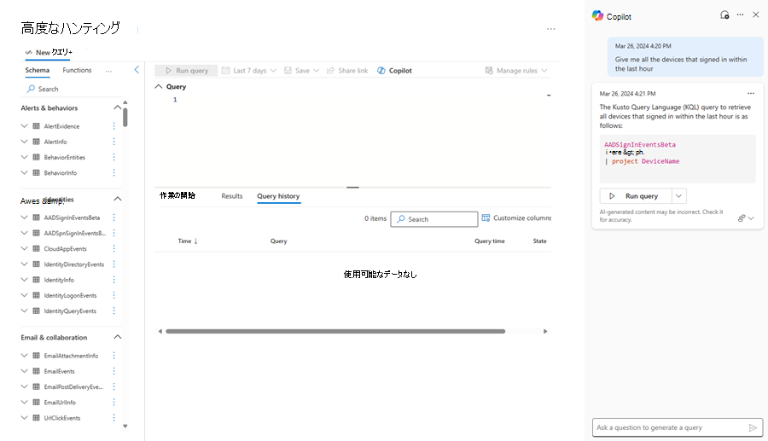Open the Copilot Run query dropdown arrow
This screenshot has height=441, width=768.
tap(679, 196)
